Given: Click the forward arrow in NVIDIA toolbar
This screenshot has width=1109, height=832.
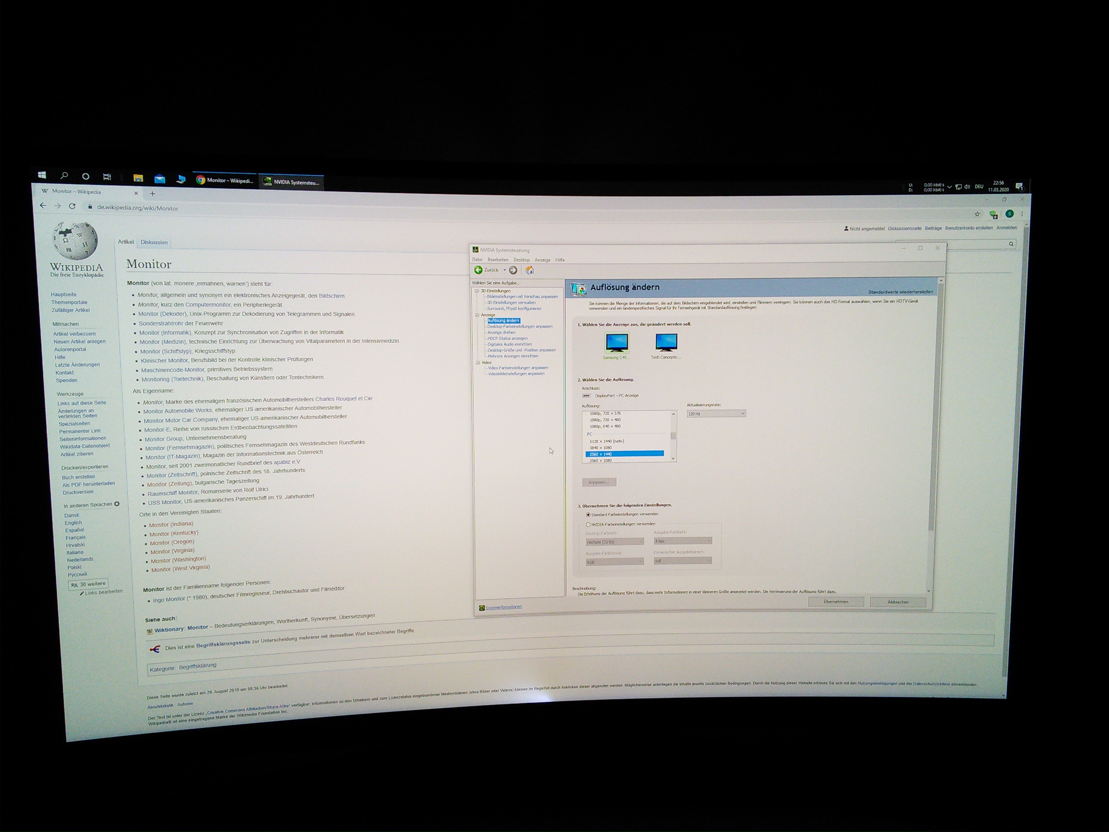Looking at the screenshot, I should [513, 270].
